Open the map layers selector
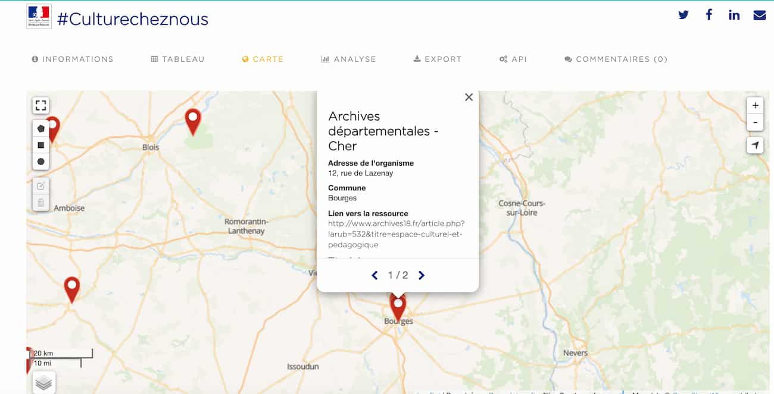774x394 pixels. tap(43, 383)
